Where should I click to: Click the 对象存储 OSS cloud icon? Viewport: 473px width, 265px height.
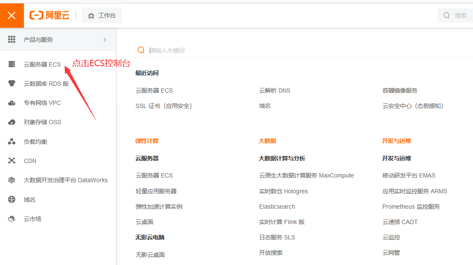[12, 122]
